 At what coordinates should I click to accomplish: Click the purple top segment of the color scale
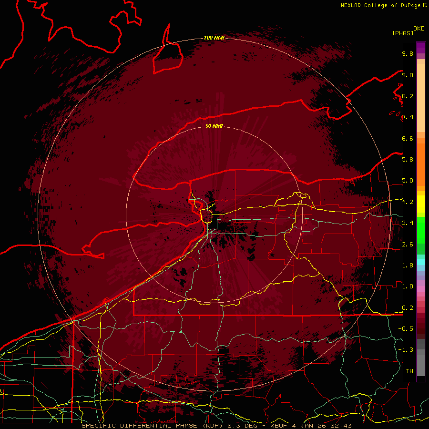(421, 48)
